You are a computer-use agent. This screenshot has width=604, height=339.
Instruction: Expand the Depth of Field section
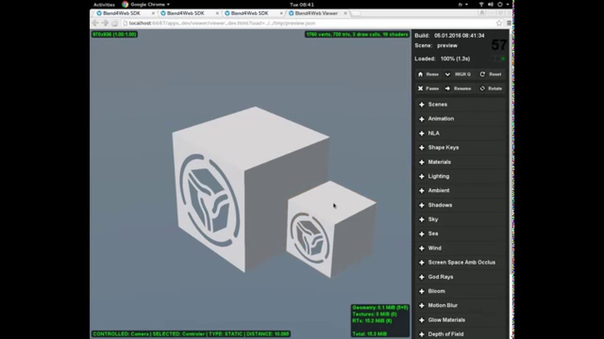461,334
